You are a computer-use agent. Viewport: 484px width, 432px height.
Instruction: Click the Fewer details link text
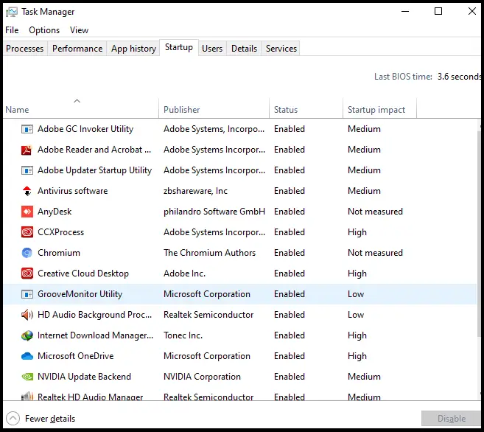(50, 419)
